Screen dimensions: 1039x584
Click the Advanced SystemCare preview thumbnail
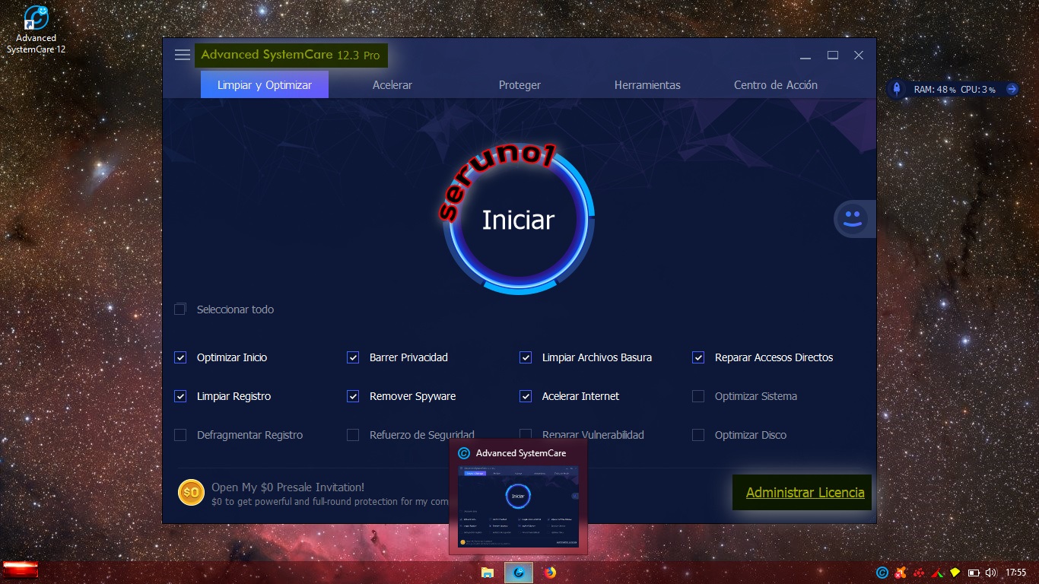tap(518, 506)
